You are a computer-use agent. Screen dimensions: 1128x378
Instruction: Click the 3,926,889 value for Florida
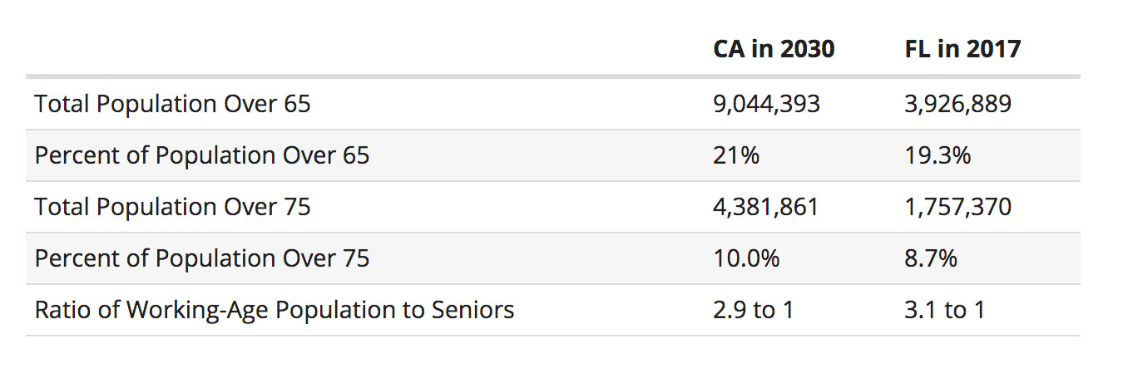957,105
